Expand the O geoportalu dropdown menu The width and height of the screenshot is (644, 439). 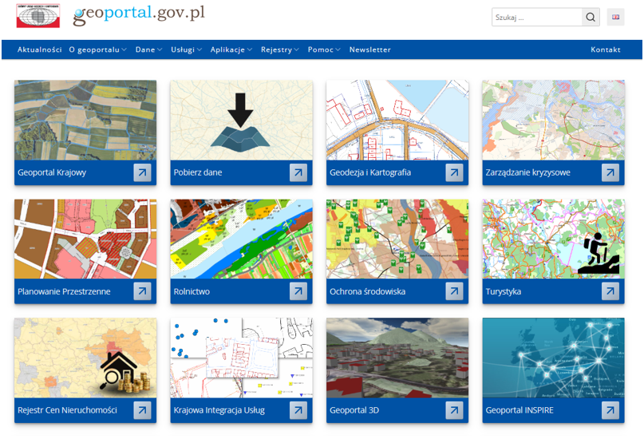click(97, 49)
